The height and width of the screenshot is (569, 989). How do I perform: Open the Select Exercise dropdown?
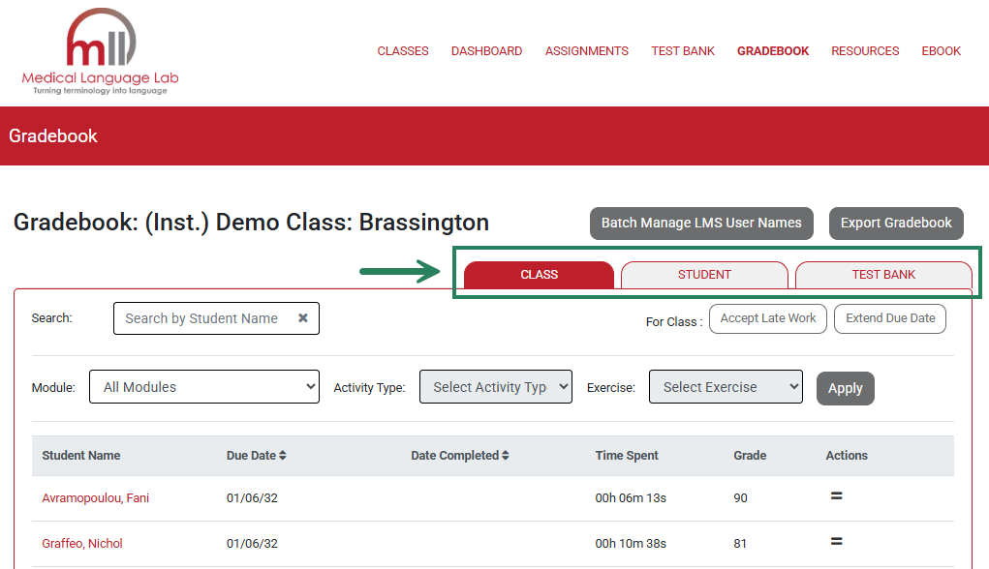pyautogui.click(x=725, y=386)
